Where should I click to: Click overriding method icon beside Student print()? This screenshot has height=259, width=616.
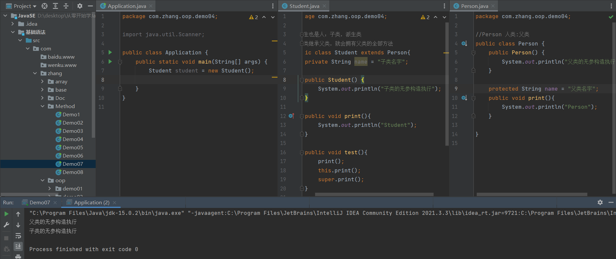point(291,116)
